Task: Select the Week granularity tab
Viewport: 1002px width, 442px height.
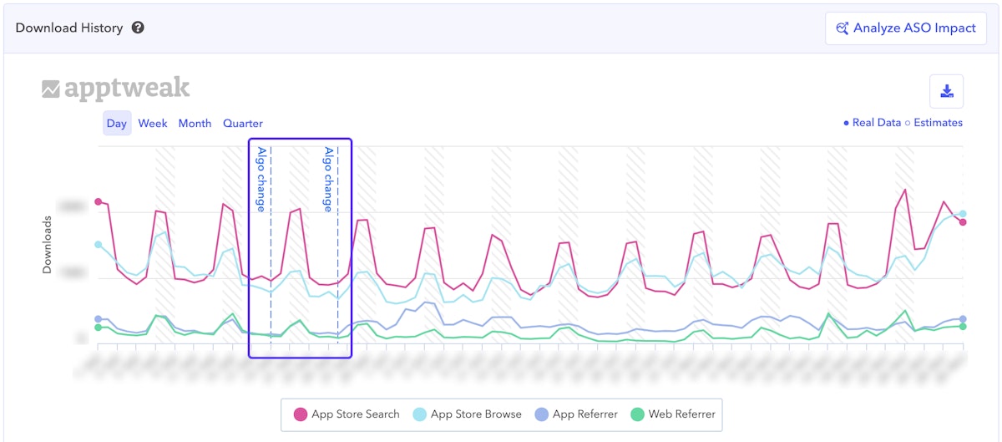Action: (x=153, y=124)
